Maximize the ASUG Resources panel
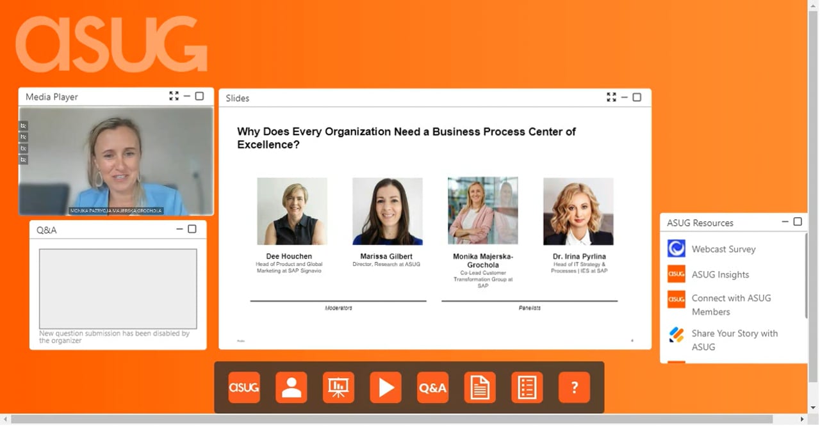This screenshot has height=426, width=820. [x=798, y=222]
